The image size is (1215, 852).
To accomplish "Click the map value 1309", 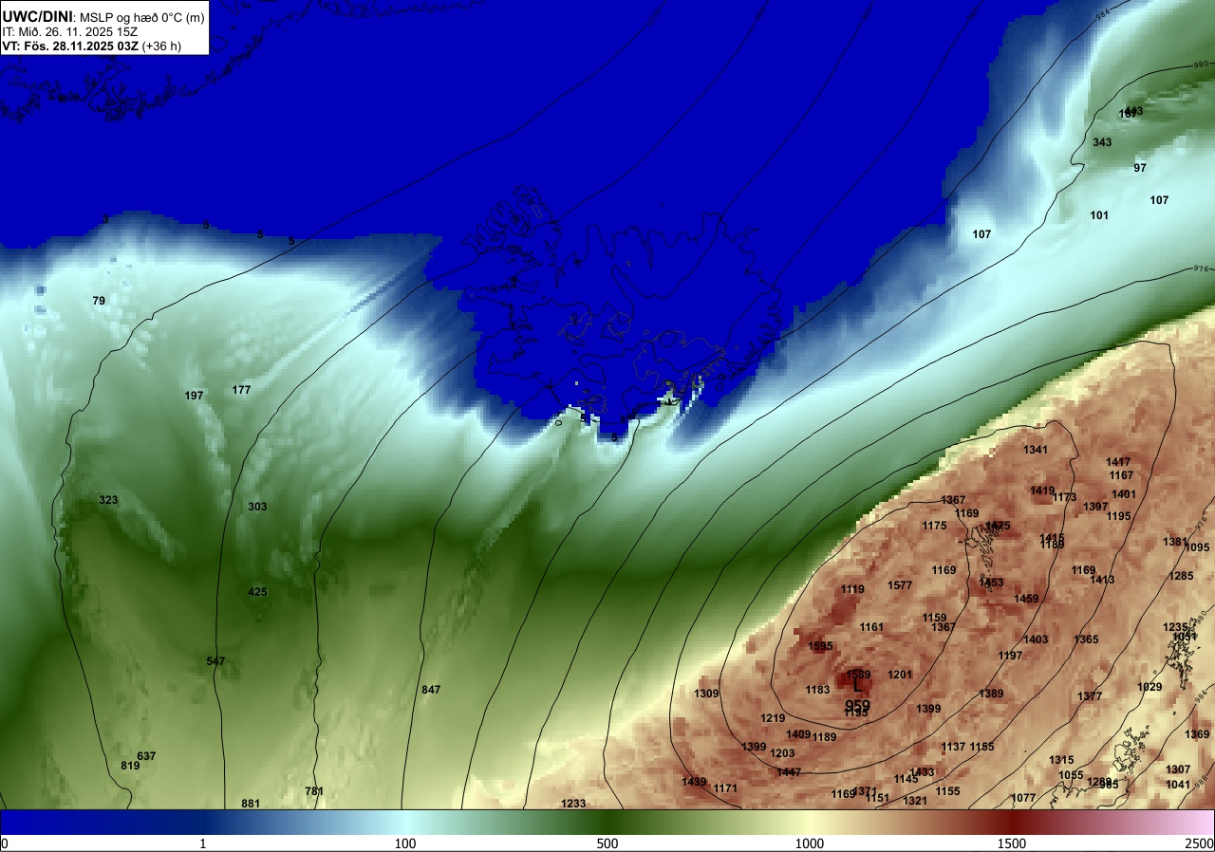I will 706,694.
